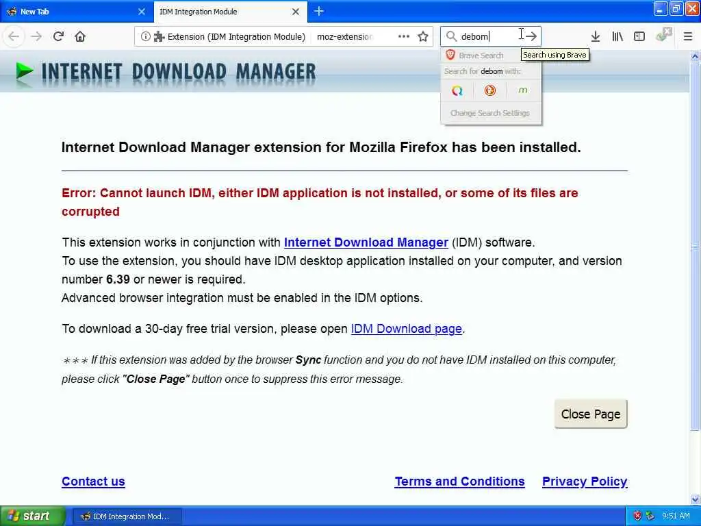This screenshot has width=701, height=526.
Task: Click the green IDM logo arrow
Action: coord(24,71)
